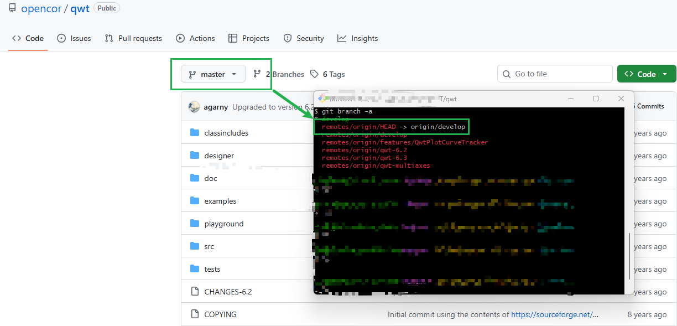Open the Issues tab
677x326 pixels.
point(74,38)
